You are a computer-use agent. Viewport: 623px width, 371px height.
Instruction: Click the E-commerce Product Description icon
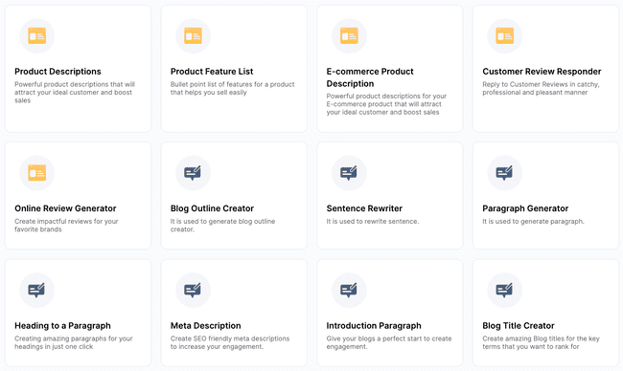(349, 36)
